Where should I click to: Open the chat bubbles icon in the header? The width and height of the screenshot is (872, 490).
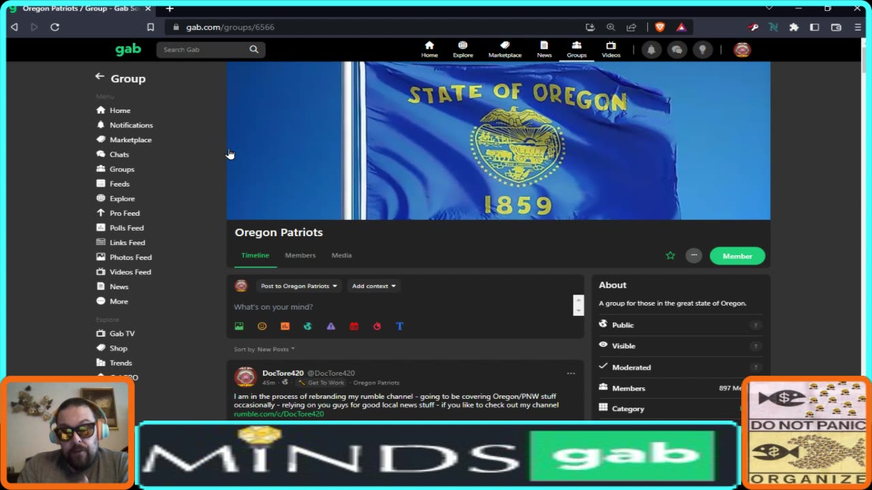676,50
